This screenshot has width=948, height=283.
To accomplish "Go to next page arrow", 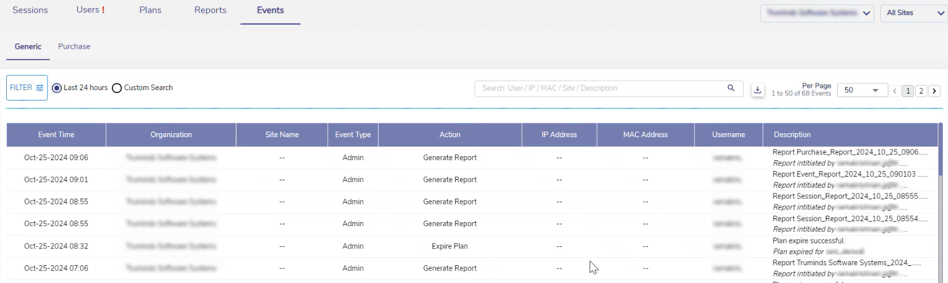I will click(x=934, y=91).
